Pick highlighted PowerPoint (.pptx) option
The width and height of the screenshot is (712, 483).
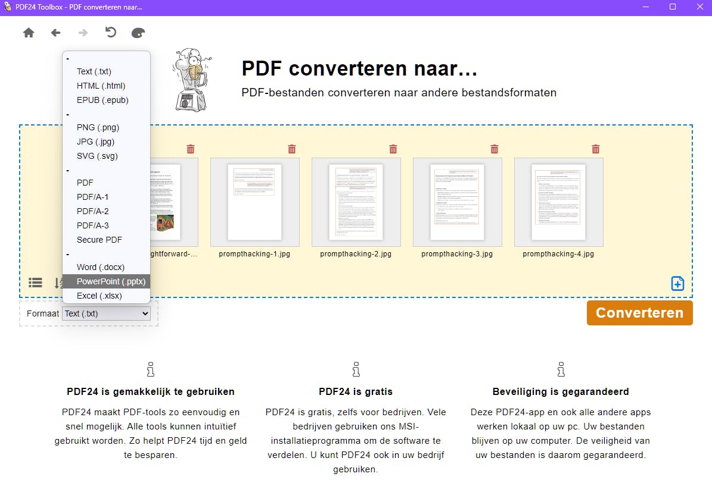(x=106, y=281)
